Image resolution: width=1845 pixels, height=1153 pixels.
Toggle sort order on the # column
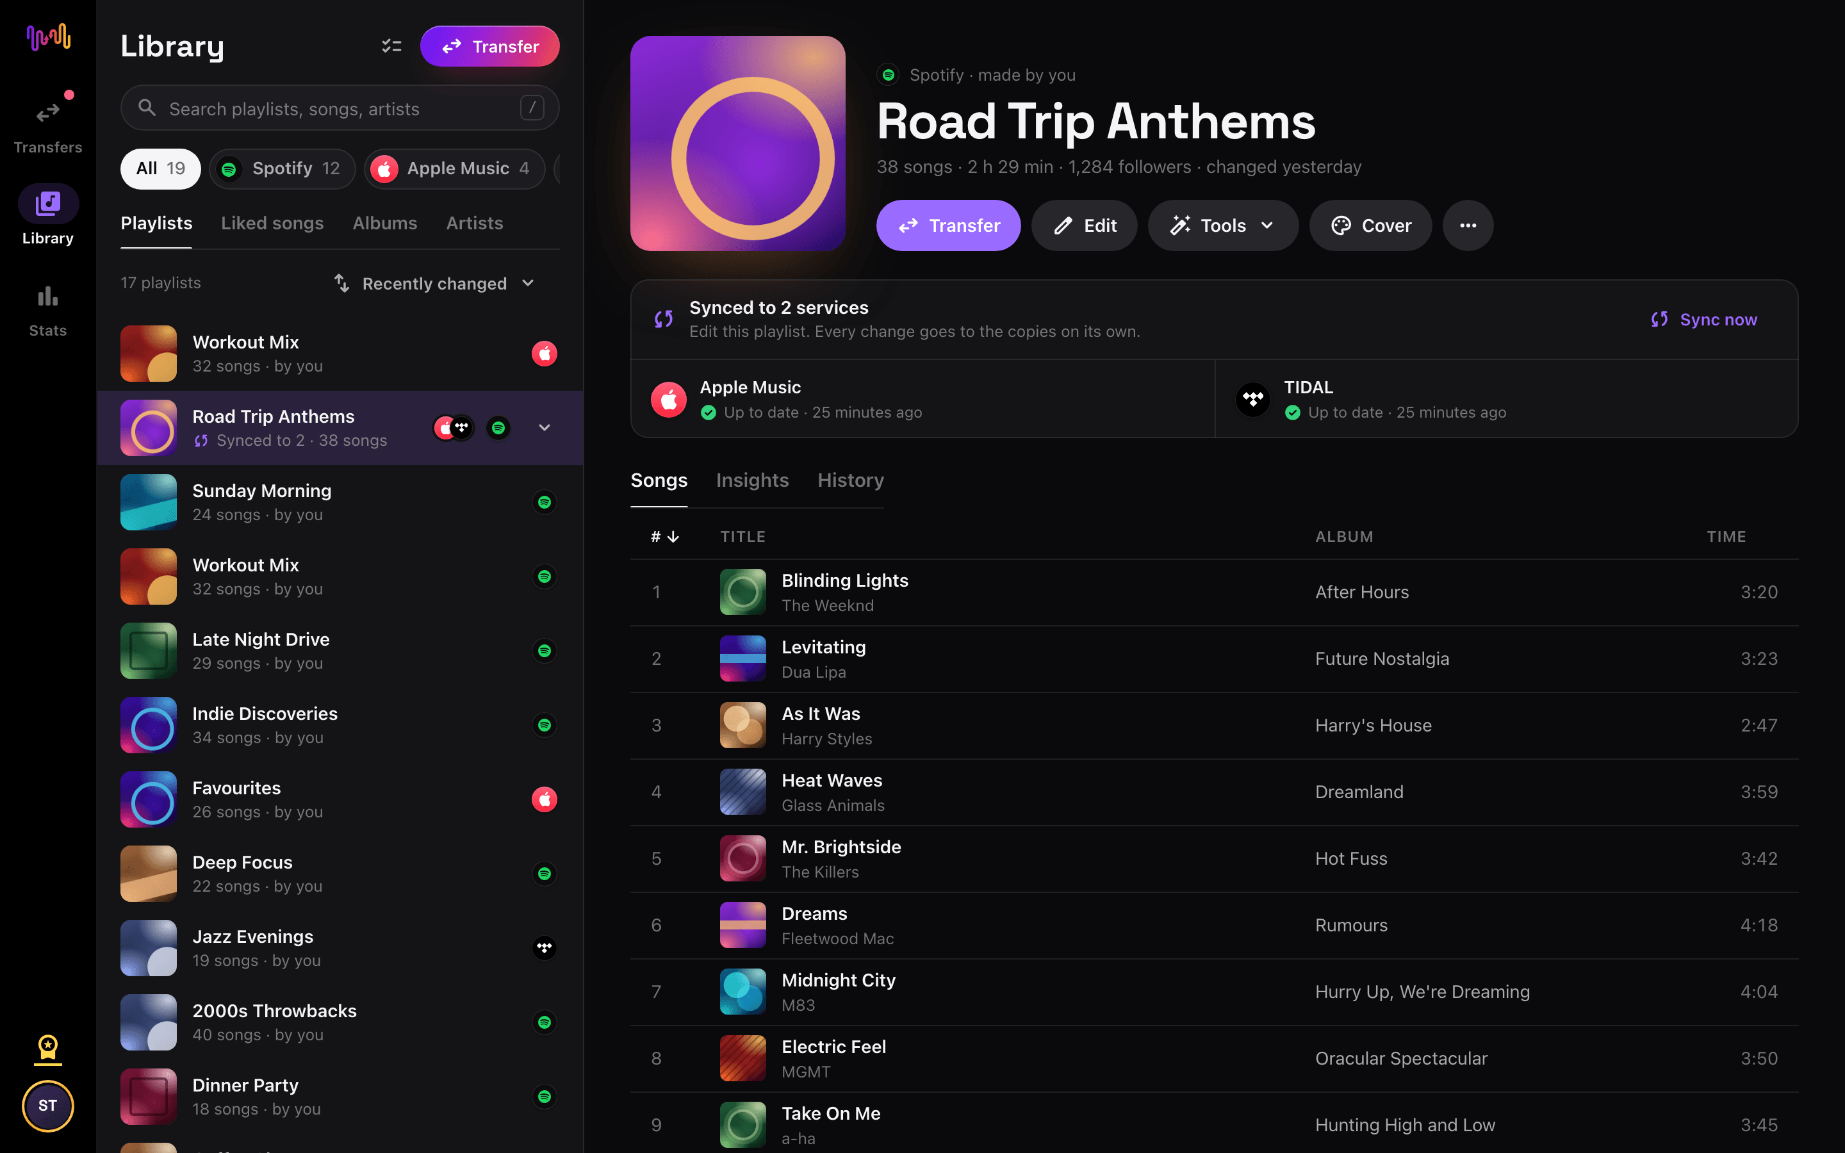pyautogui.click(x=665, y=536)
